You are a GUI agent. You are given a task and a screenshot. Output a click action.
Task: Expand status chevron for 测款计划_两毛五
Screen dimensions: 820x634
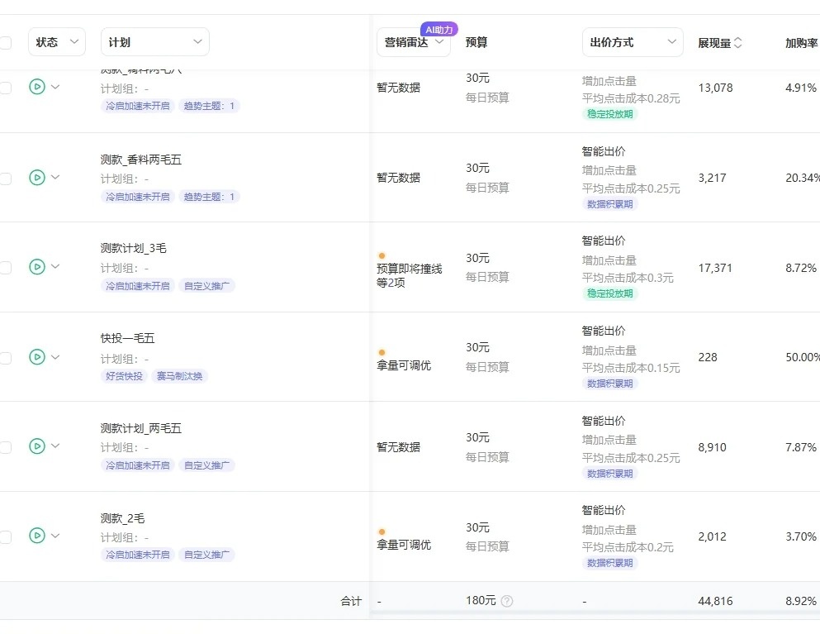click(55, 446)
